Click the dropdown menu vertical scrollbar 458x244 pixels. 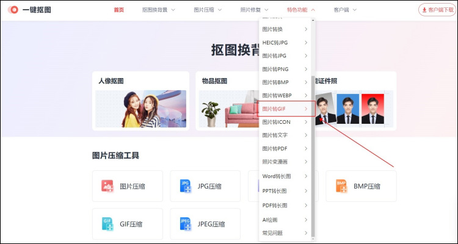313,122
